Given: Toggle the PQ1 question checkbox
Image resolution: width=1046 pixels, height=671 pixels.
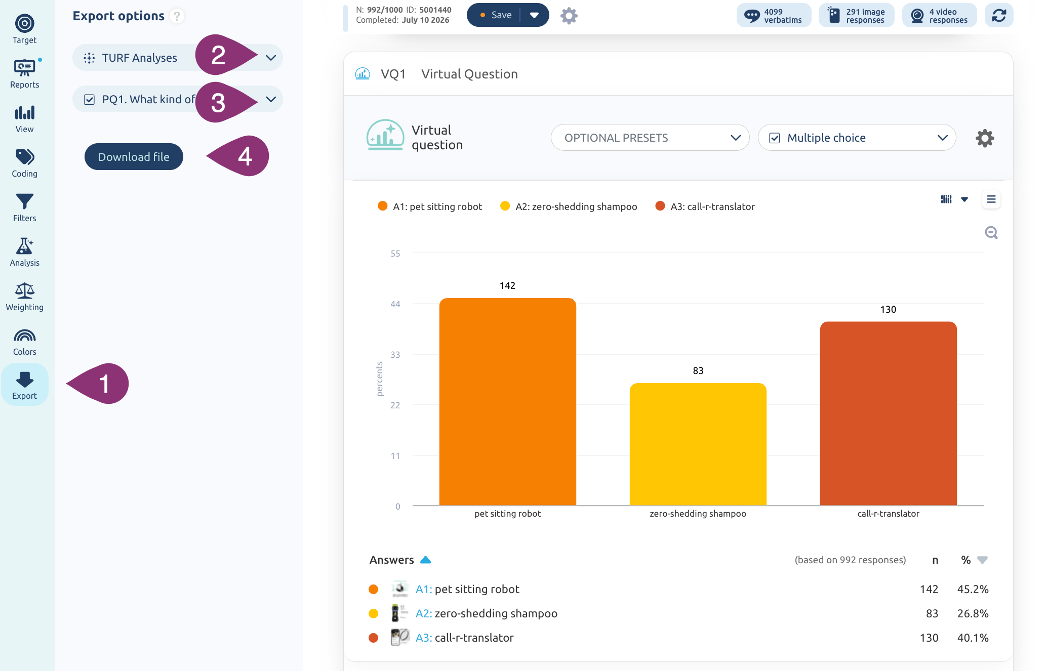Looking at the screenshot, I should click(x=89, y=100).
